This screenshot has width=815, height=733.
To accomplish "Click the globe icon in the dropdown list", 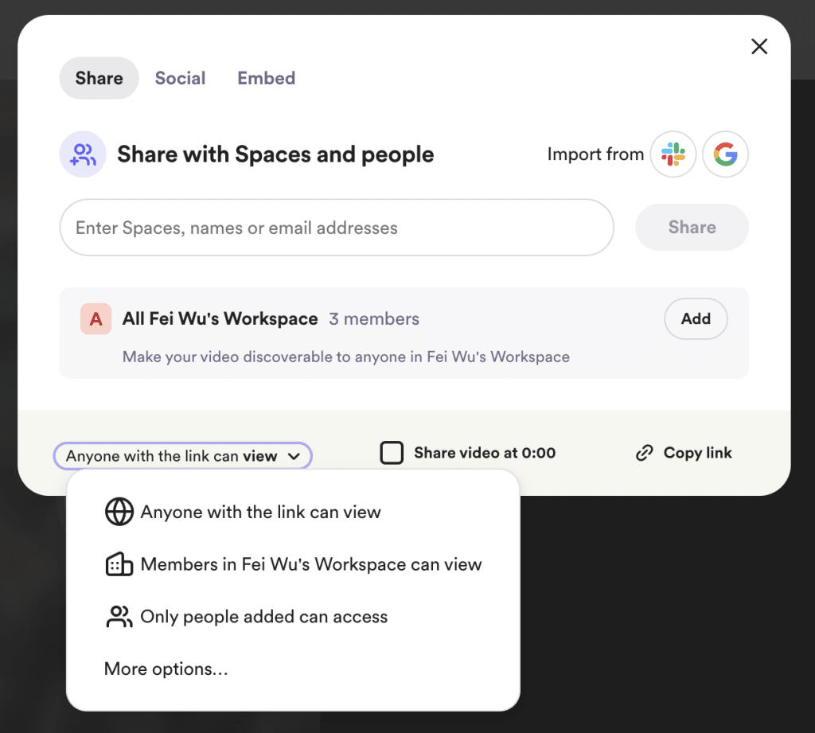I will pos(119,513).
